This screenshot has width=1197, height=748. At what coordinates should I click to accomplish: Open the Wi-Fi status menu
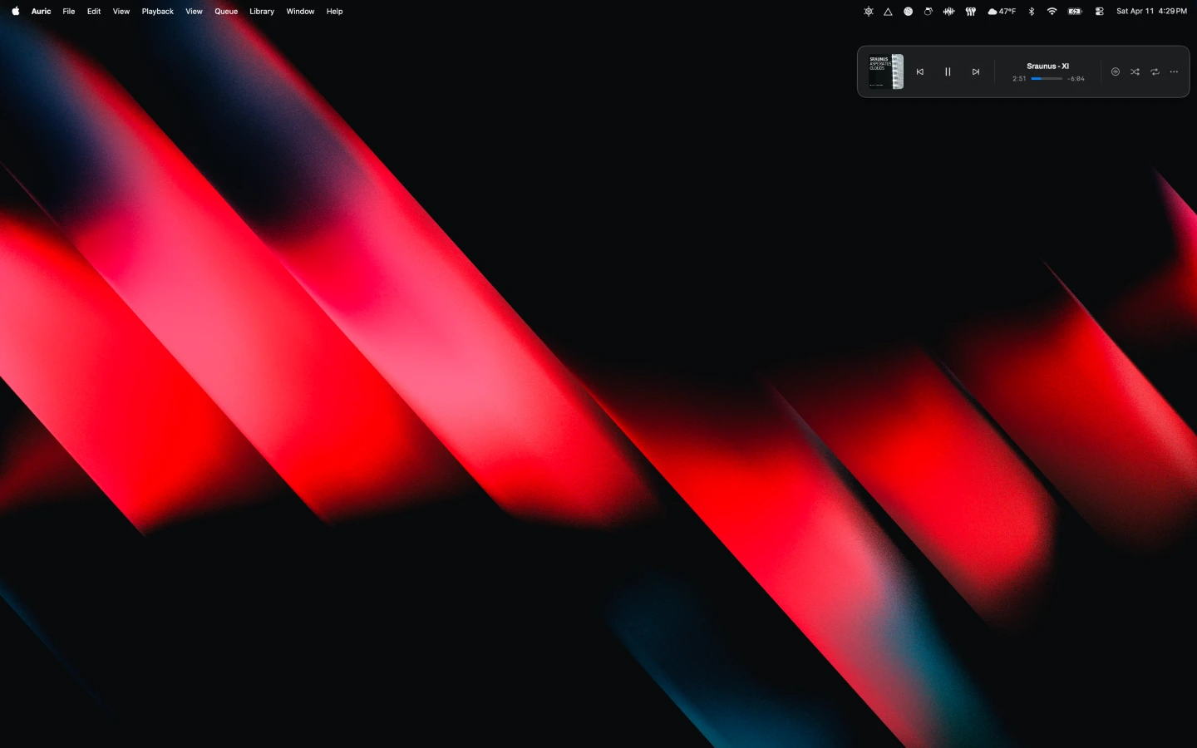coord(1052,12)
